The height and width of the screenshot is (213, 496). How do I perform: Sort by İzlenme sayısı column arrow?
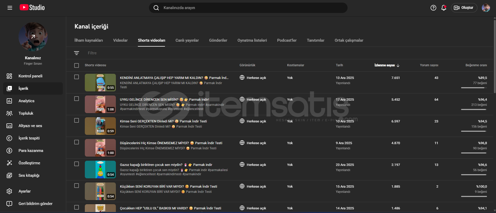pyautogui.click(x=398, y=65)
